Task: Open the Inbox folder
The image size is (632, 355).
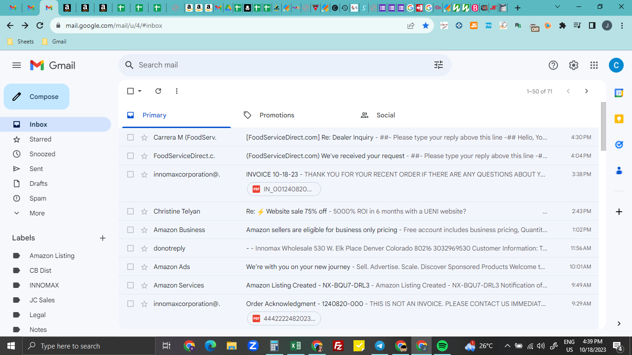Action: click(x=56, y=124)
